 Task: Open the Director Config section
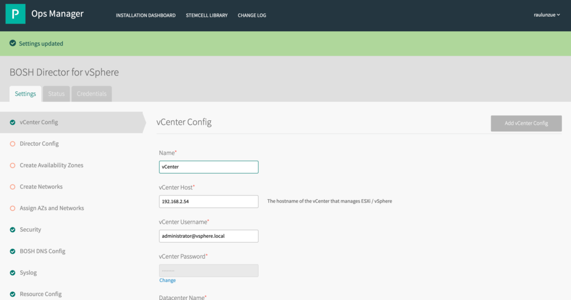tap(39, 144)
